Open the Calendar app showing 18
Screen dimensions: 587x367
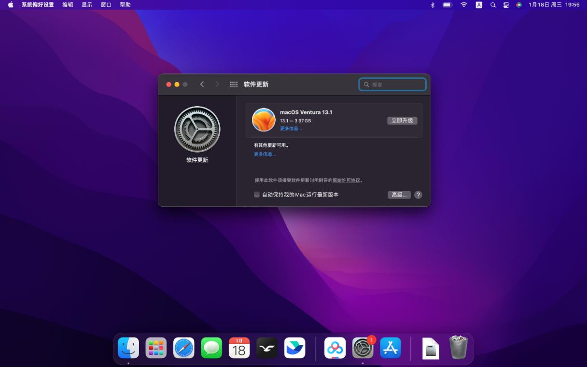coord(239,348)
